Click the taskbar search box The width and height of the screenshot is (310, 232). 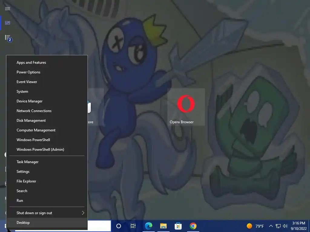(99, 226)
